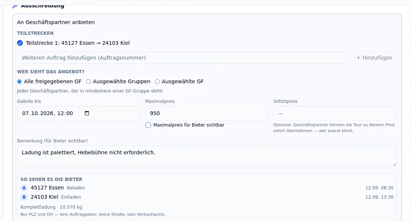Click the 'Beladen' label
411x222 pixels.
76,188
